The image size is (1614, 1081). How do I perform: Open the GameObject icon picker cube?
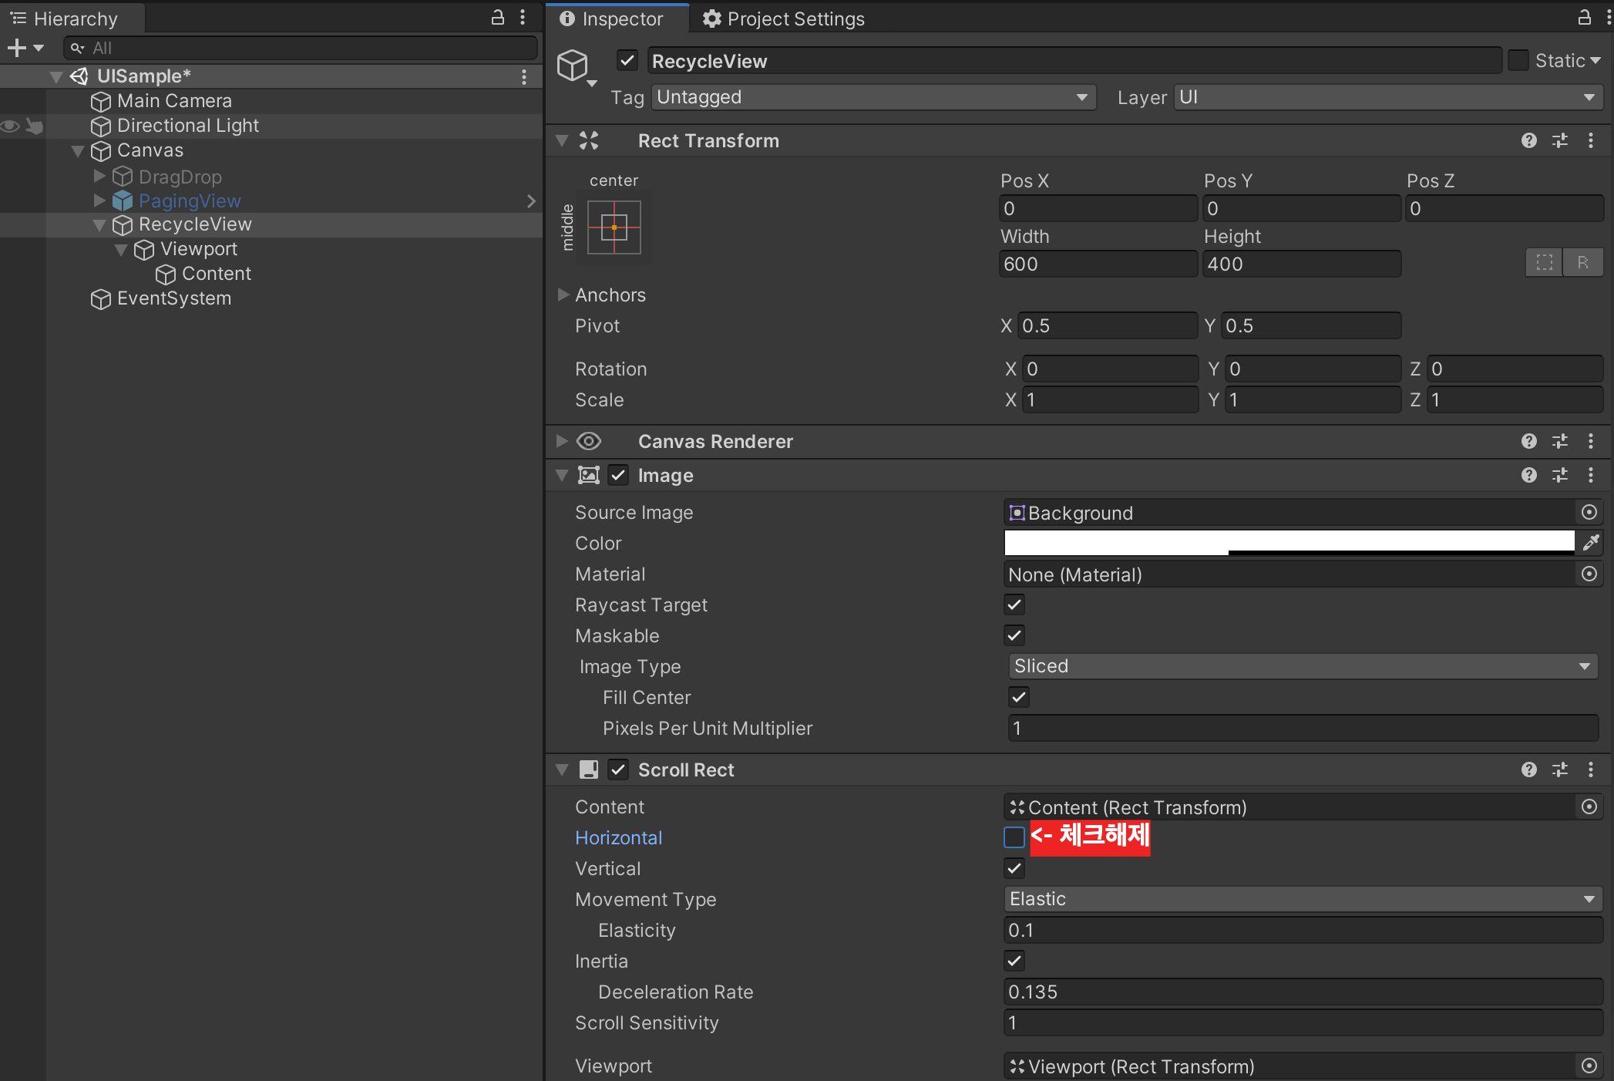[x=575, y=67]
